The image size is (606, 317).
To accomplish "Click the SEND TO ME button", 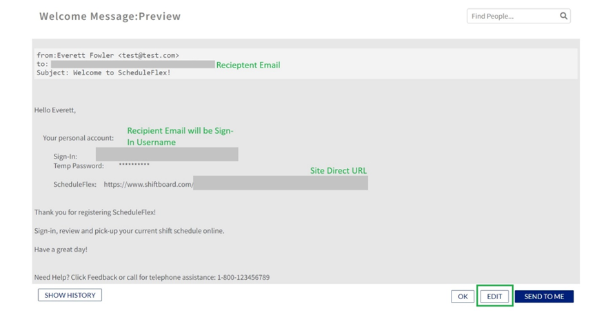I will (544, 296).
